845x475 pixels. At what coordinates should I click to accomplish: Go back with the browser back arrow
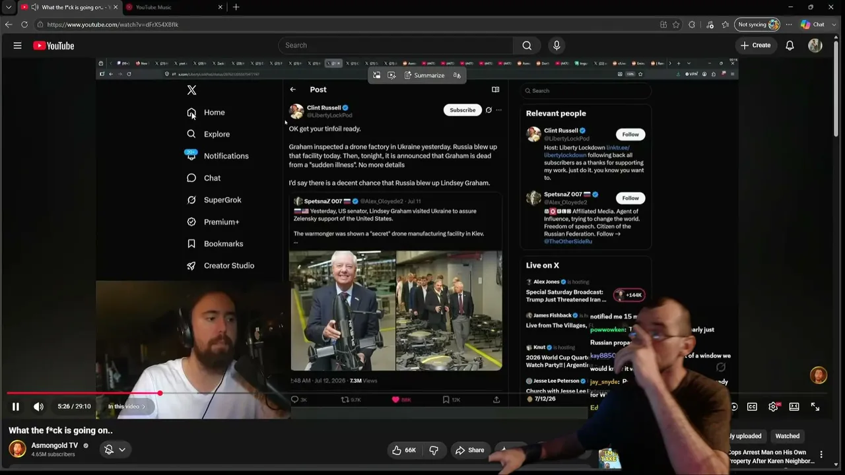click(9, 24)
